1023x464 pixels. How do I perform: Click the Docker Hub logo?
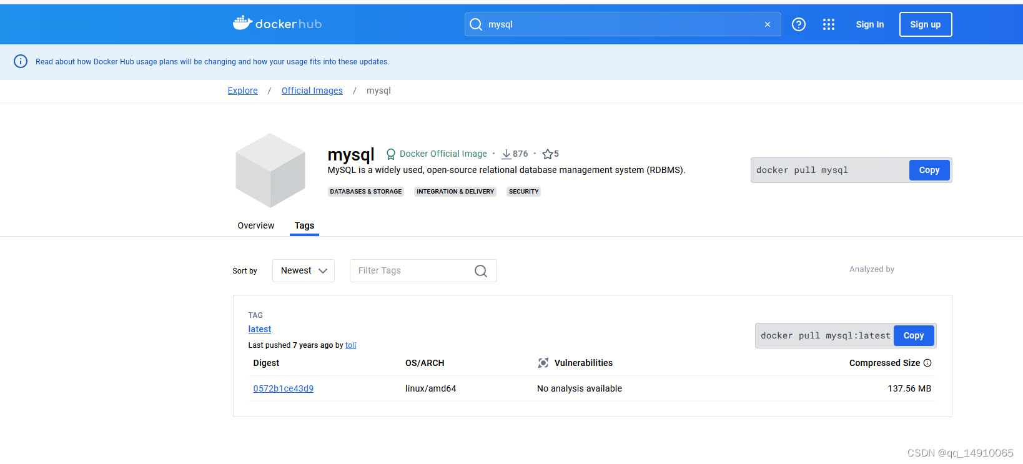[x=277, y=24]
